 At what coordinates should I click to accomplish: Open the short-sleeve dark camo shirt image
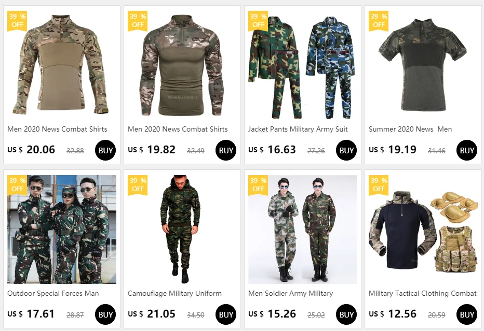423,65
